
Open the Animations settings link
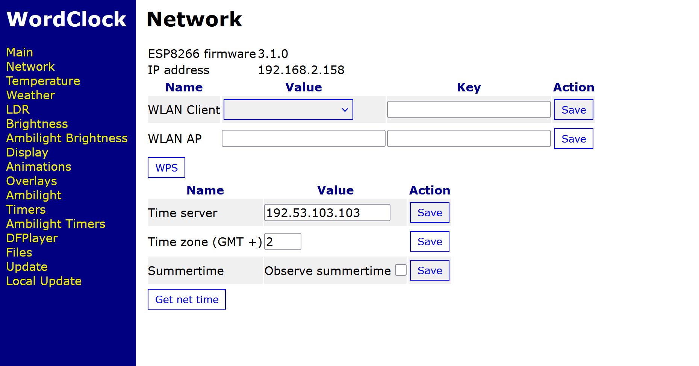coord(39,167)
